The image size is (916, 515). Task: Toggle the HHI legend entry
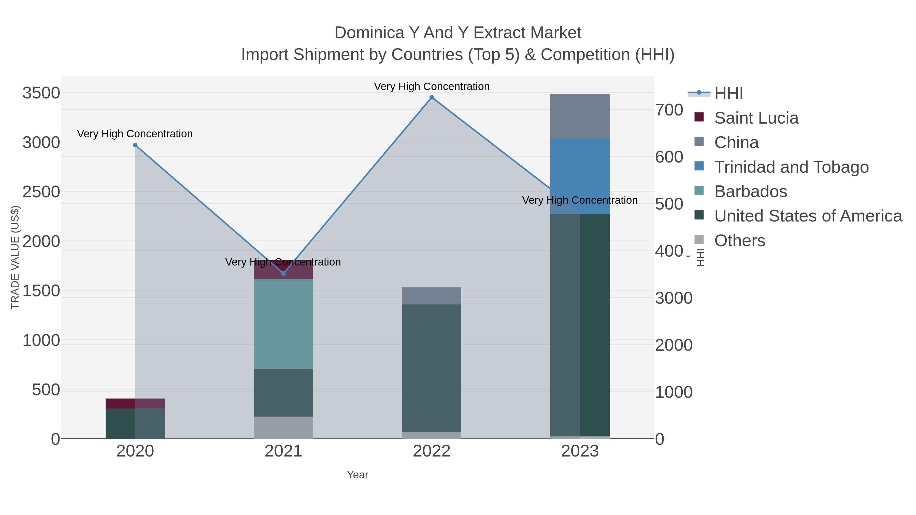[x=715, y=94]
